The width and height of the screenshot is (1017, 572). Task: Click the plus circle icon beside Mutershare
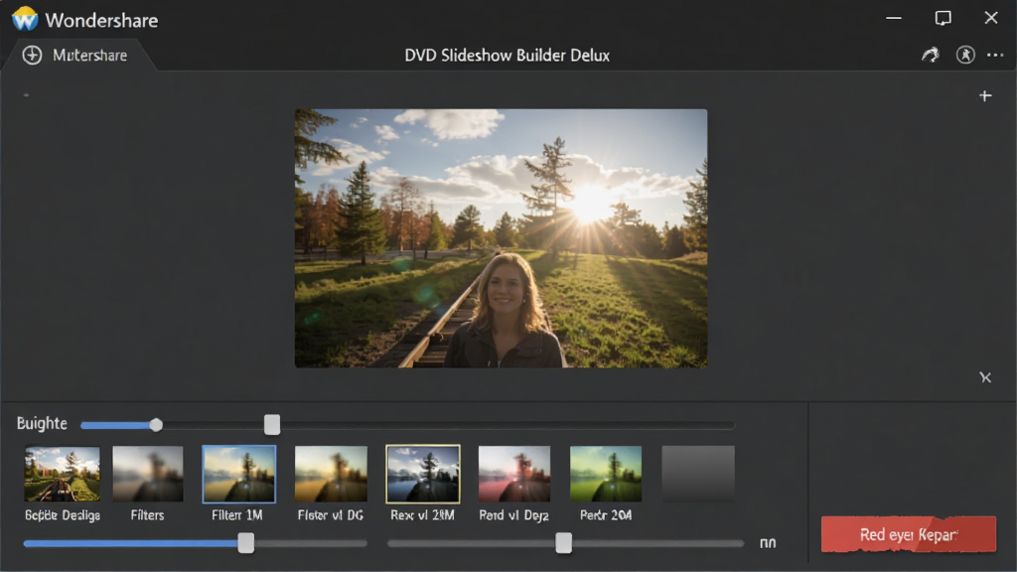pyautogui.click(x=32, y=56)
